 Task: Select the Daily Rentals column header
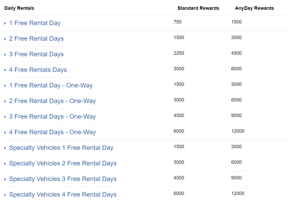[19, 8]
